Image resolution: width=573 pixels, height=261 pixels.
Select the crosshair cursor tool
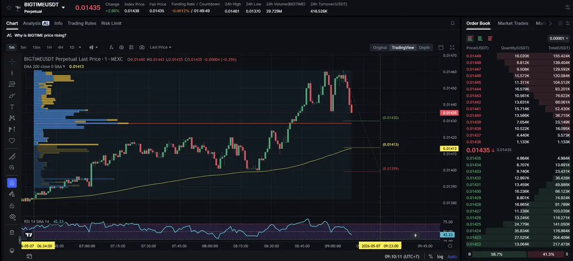tap(11, 62)
